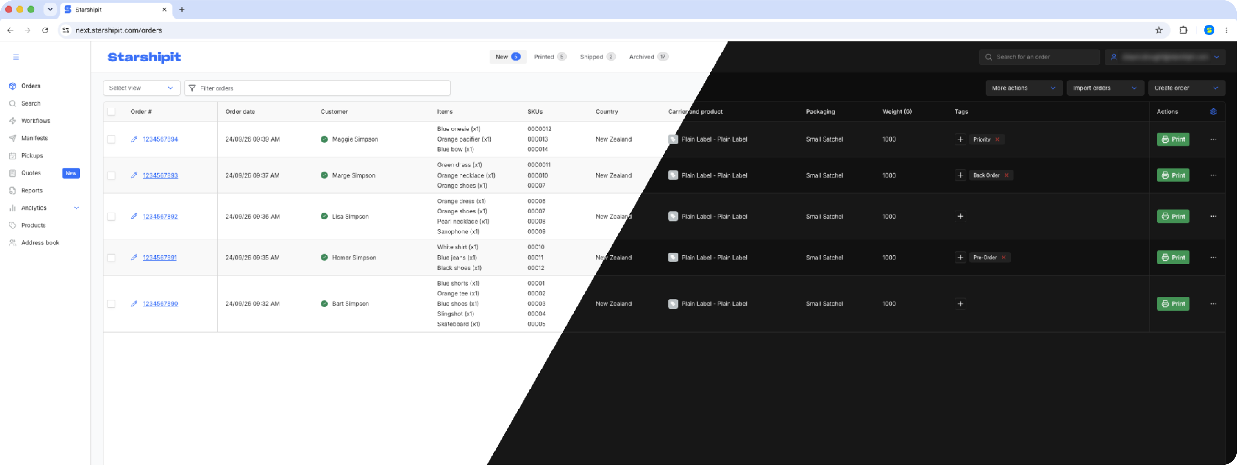Open the browser tab list chevron

[50, 9]
